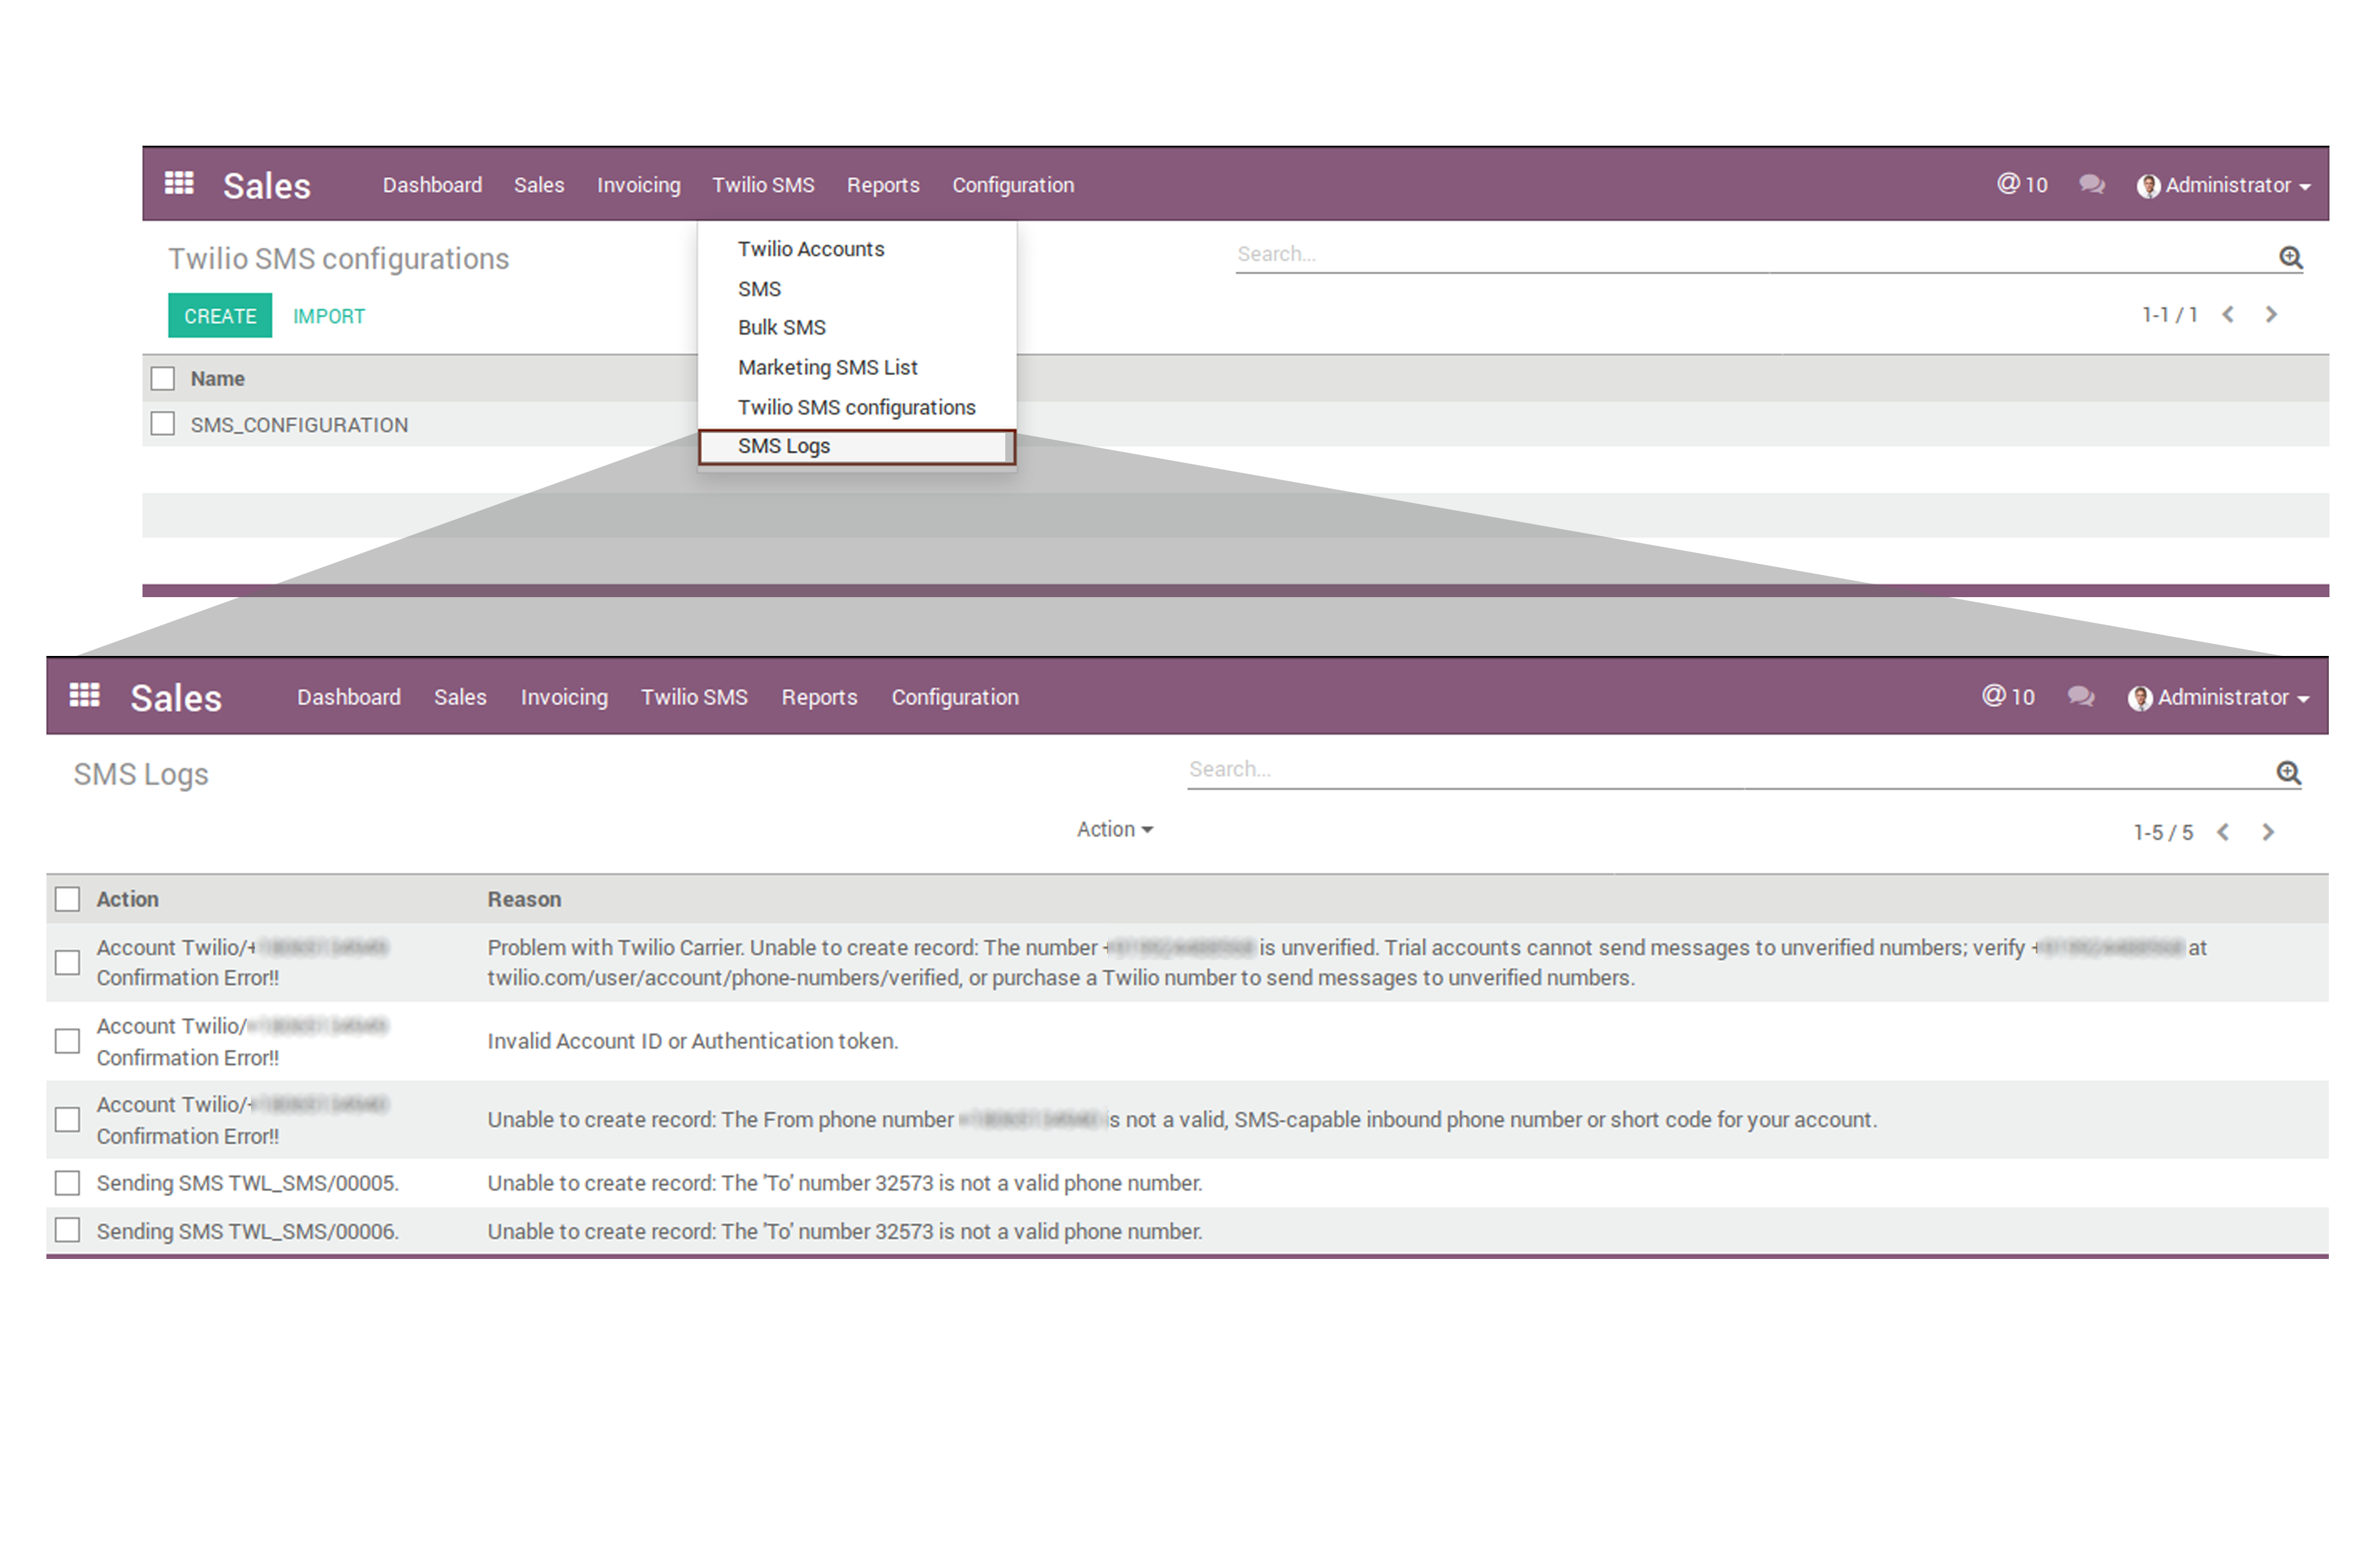Click the chat conversations icon in upper navbar
Screen dimensions: 2353x1568
click(x=2092, y=185)
